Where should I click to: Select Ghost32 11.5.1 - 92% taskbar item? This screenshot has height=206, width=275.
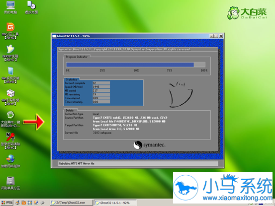115,203
